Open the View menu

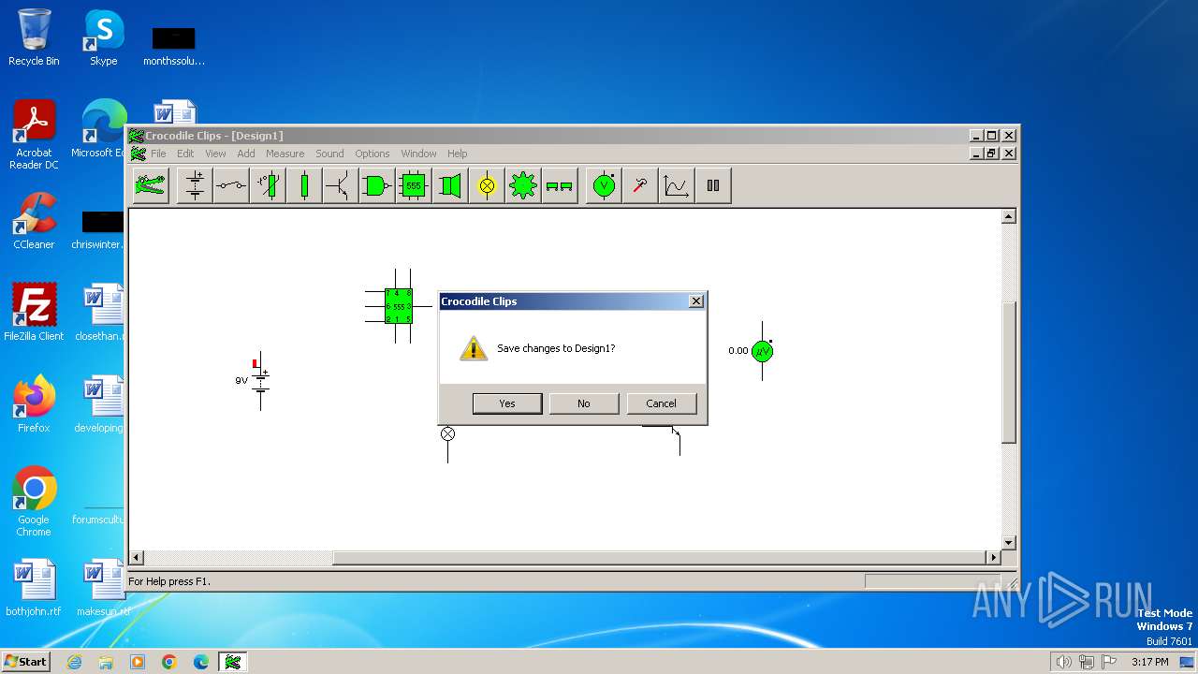point(215,154)
